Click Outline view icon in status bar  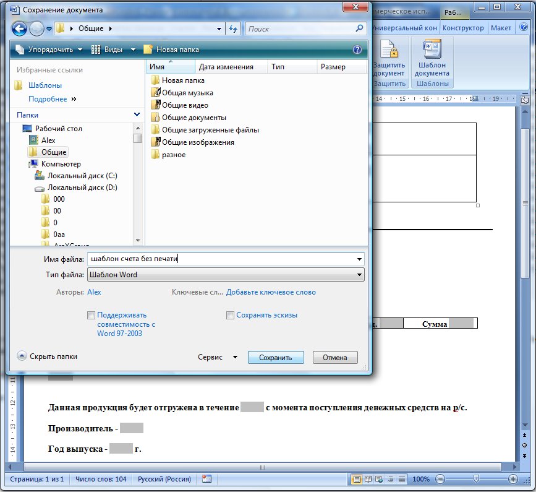pos(390,480)
